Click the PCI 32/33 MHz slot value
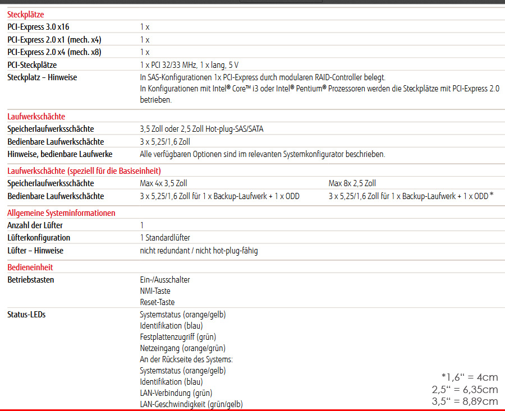505x411 pixels. click(193, 65)
